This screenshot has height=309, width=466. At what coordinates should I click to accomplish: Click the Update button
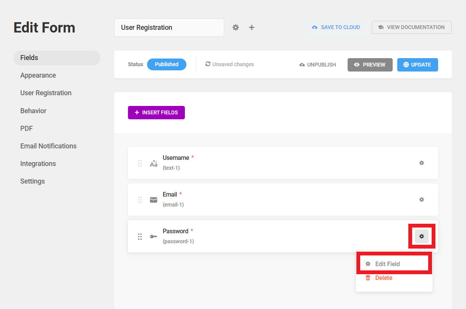pyautogui.click(x=417, y=65)
